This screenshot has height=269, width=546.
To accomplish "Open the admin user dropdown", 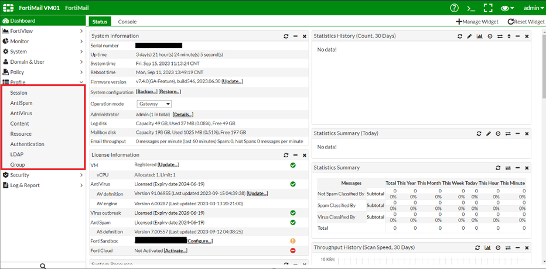I will [534, 8].
